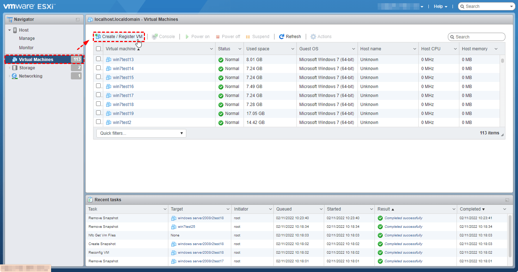Minimize the Recent tasks panel icon
This screenshot has height=272, width=518.
(x=507, y=200)
